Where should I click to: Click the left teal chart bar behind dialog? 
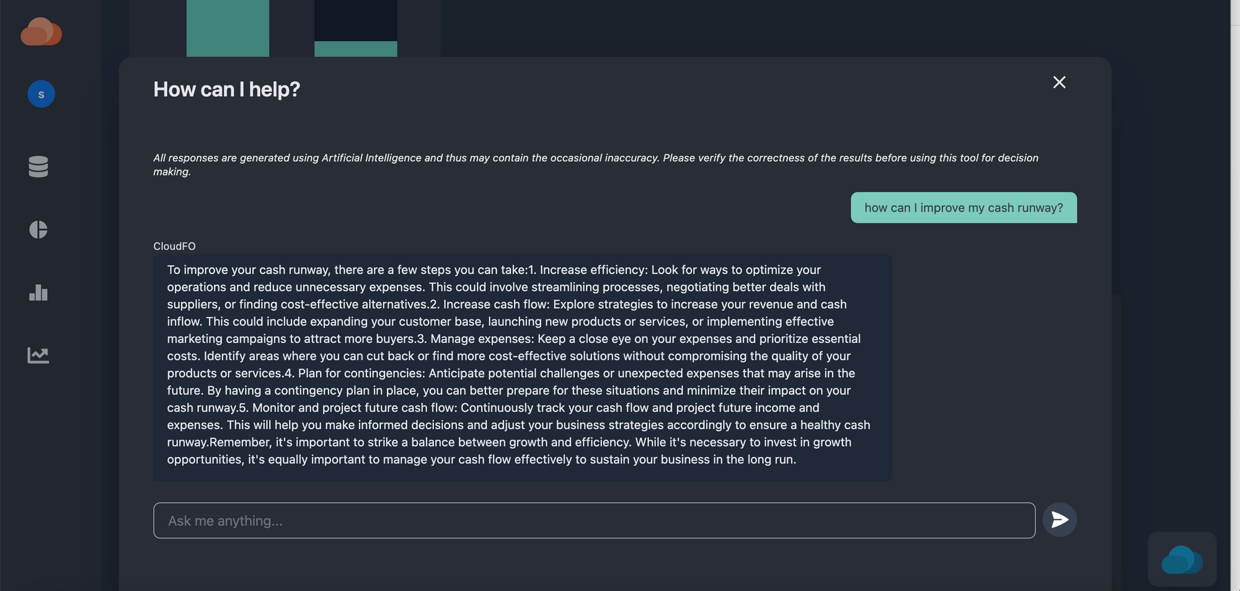pos(228,28)
